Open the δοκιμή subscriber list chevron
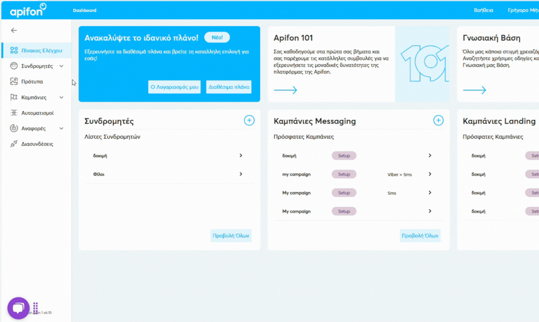 point(241,155)
